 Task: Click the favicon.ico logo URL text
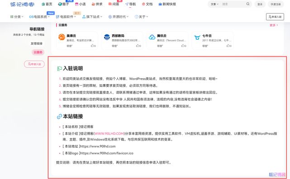point(106,153)
